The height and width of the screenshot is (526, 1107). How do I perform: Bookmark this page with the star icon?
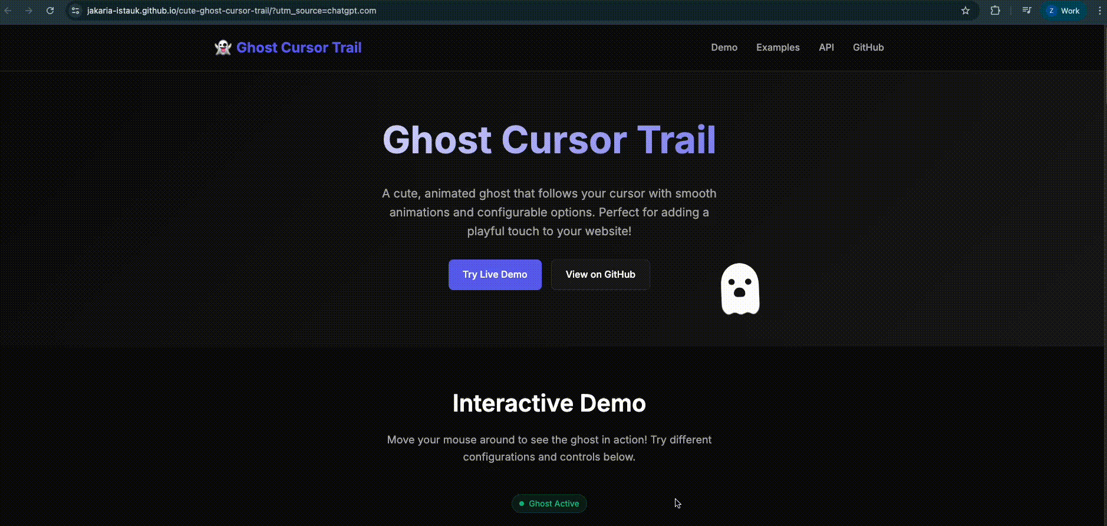[966, 11]
